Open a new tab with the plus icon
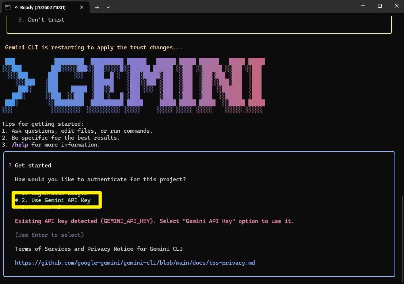The width and height of the screenshot is (404, 284). pos(97,7)
